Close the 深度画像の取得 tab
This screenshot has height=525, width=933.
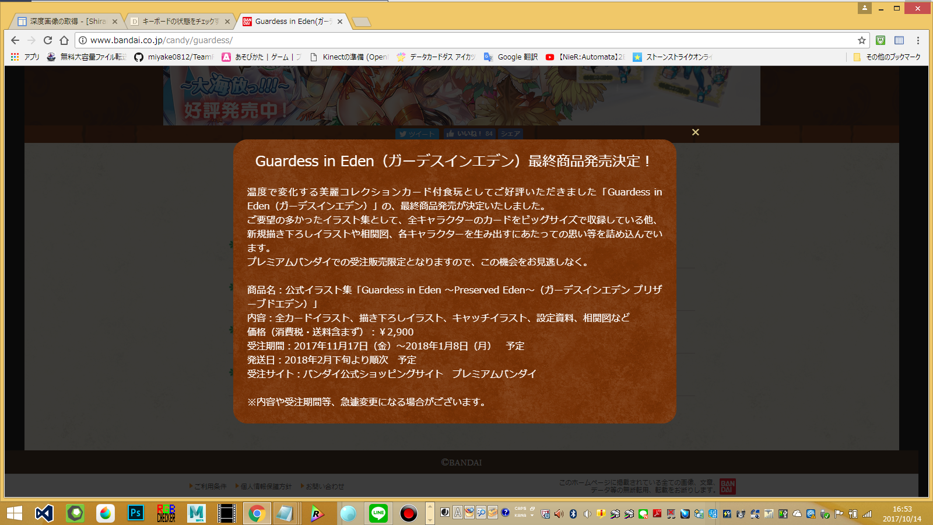click(x=115, y=22)
